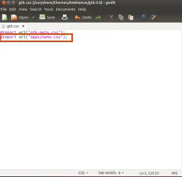Open the Tab Width dropdown
Viewport: 182px width, 177px height.
[111, 173]
